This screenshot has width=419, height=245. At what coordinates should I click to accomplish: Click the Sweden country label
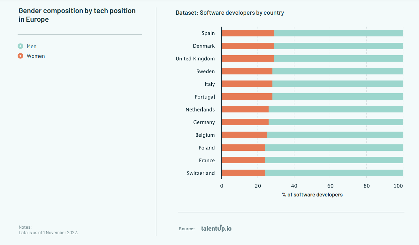click(x=206, y=71)
